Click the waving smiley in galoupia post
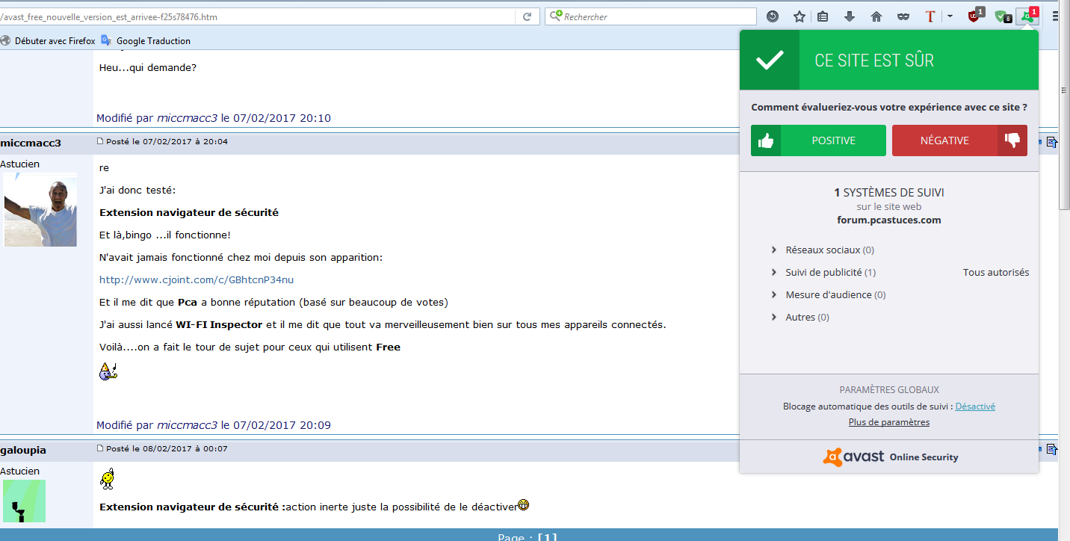1070x541 pixels. pos(107,479)
